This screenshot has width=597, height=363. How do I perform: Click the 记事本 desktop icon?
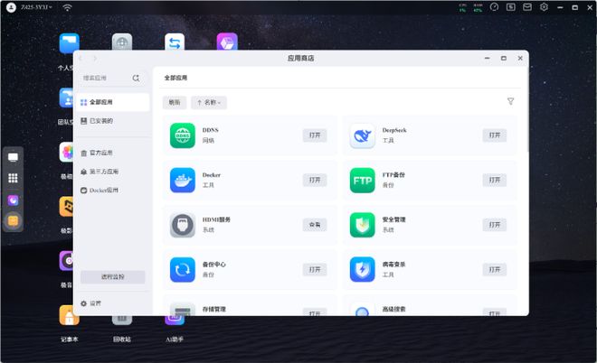click(x=69, y=317)
